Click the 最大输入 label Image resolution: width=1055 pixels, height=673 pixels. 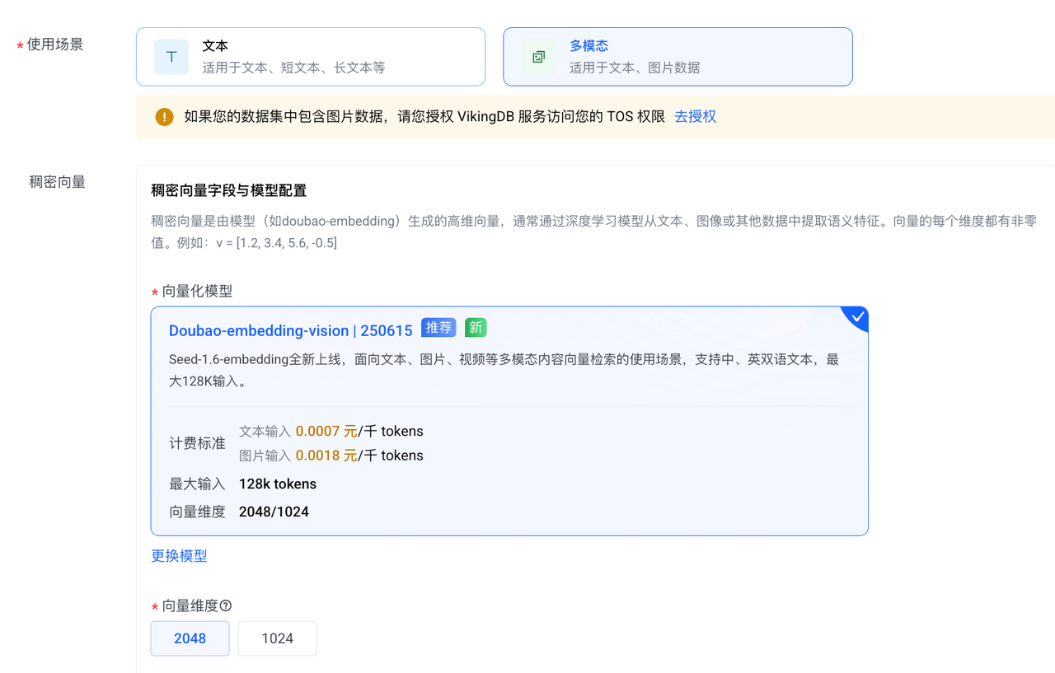tap(197, 484)
